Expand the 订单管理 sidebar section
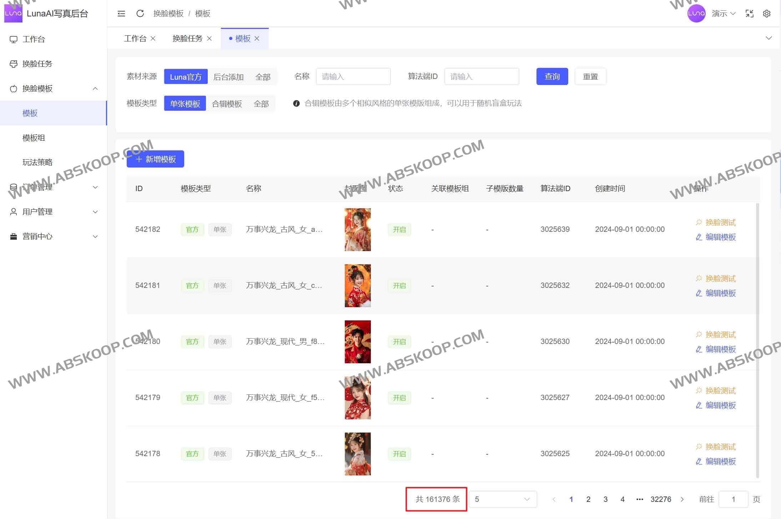Viewport: 781px width, 519px height. pyautogui.click(x=54, y=187)
